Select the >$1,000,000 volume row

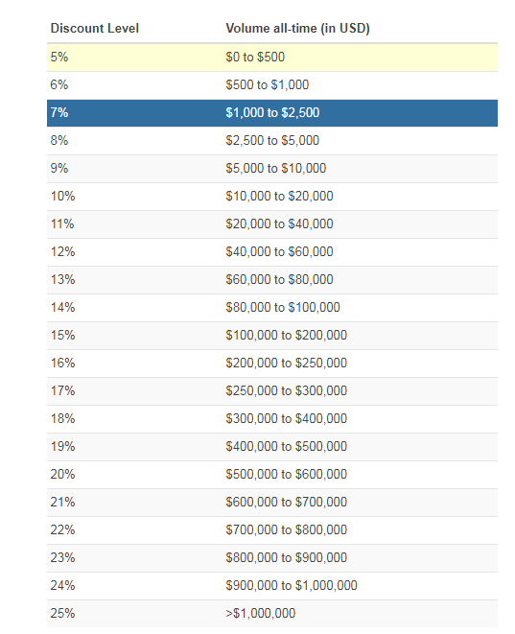point(272,614)
